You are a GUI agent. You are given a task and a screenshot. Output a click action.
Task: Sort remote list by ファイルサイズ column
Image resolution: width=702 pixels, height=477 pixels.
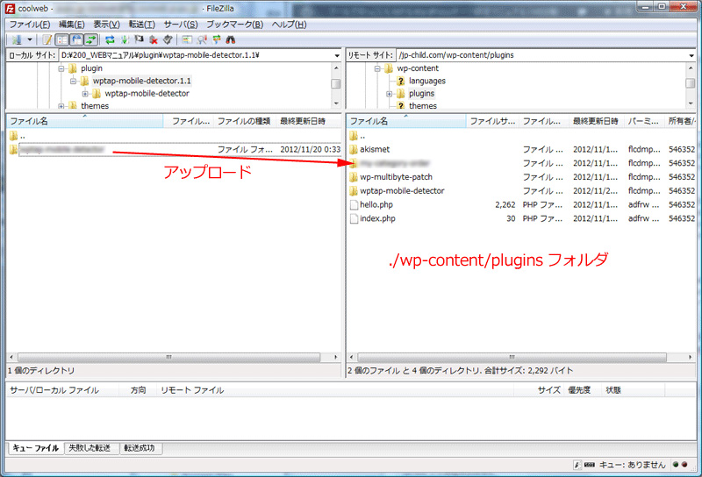click(492, 121)
